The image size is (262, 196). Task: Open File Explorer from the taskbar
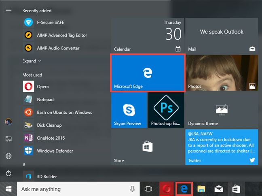click(201, 189)
